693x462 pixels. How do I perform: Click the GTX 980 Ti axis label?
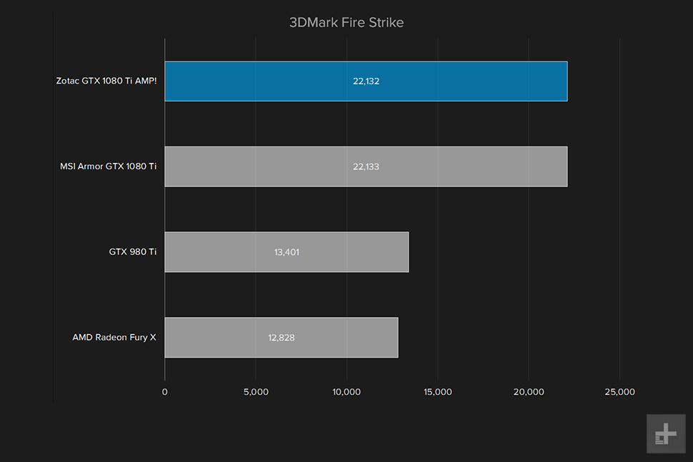(x=133, y=252)
